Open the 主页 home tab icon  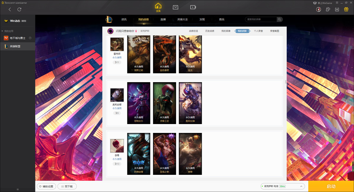pos(158,7)
